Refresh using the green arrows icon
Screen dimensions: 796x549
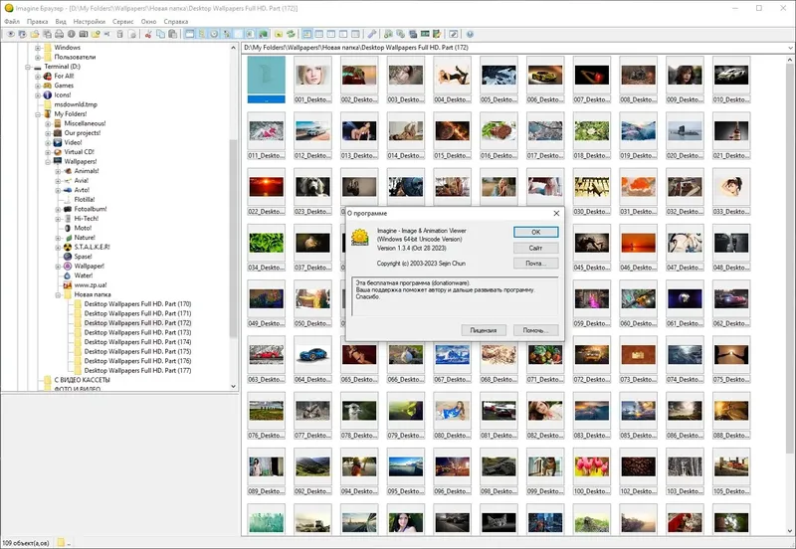(291, 34)
